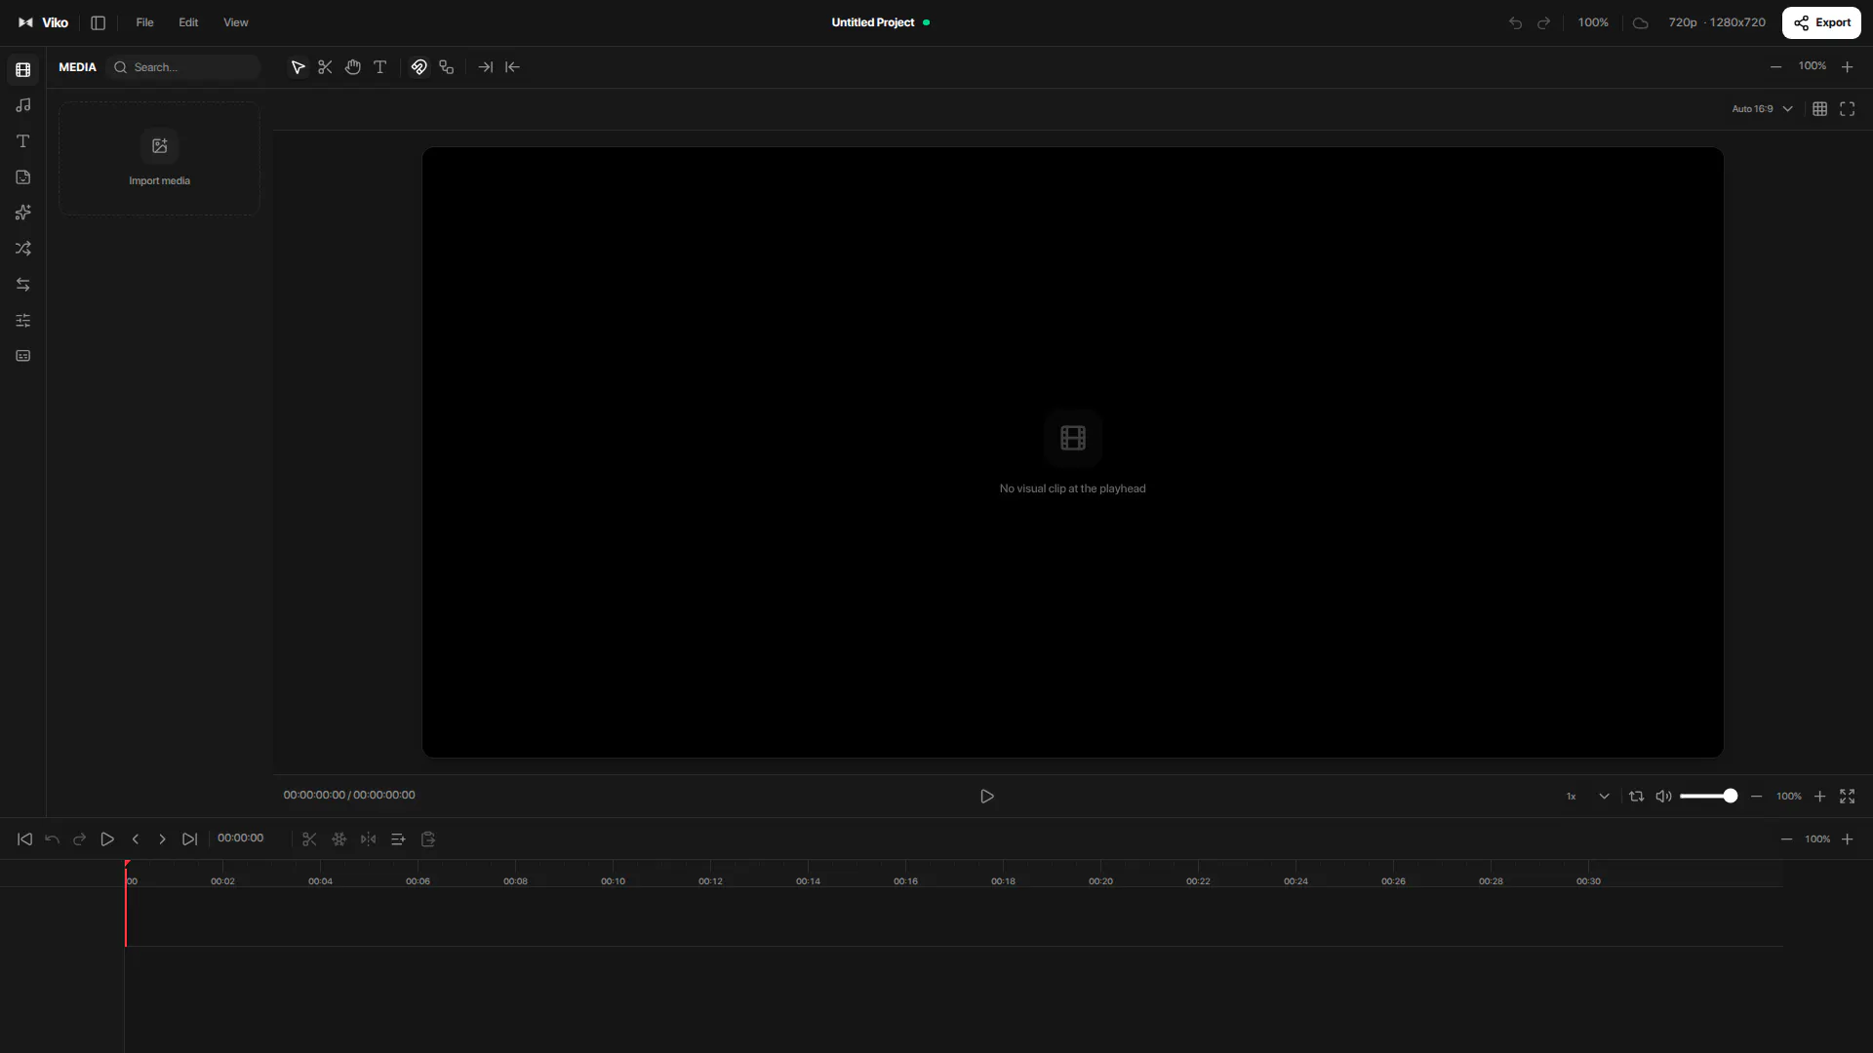Click the 00:10 mark on timeline ruler
Viewport: 1873px width, 1053px height.
613,881
